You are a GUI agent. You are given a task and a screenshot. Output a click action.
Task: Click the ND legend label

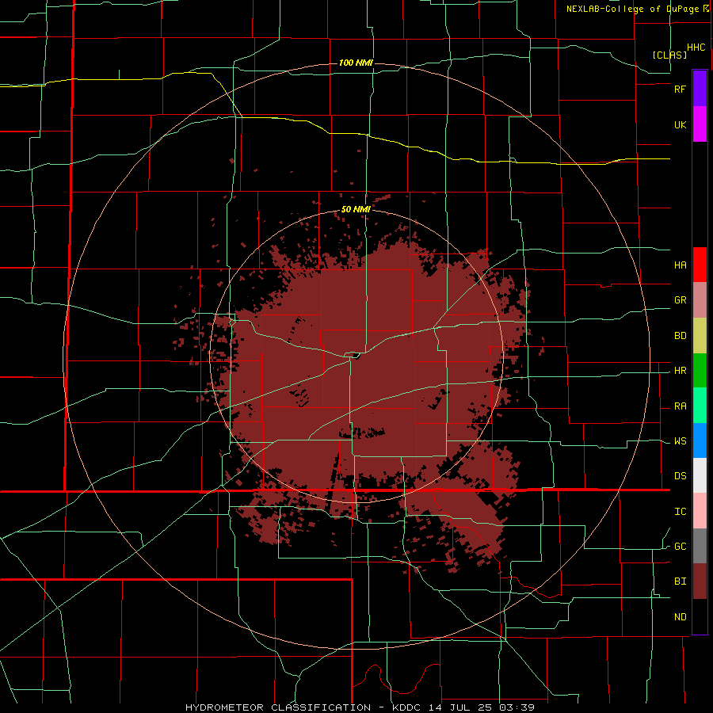680,617
